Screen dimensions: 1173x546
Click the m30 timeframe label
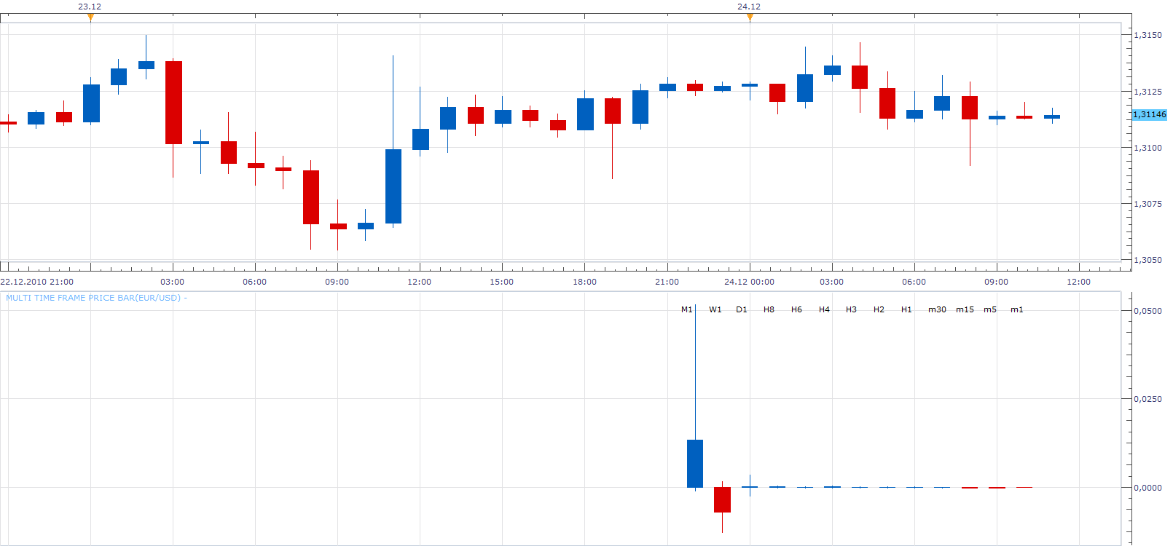(x=937, y=309)
